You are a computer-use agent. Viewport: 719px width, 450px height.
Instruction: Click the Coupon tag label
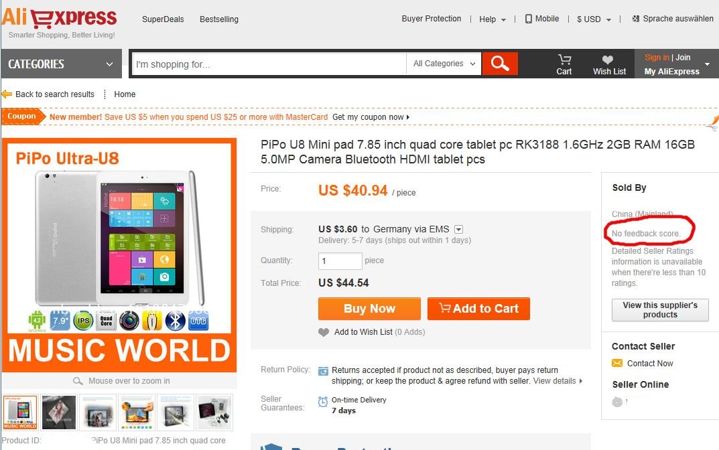(23, 117)
